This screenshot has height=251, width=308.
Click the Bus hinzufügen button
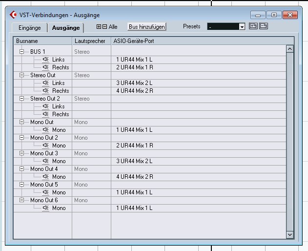click(x=147, y=26)
